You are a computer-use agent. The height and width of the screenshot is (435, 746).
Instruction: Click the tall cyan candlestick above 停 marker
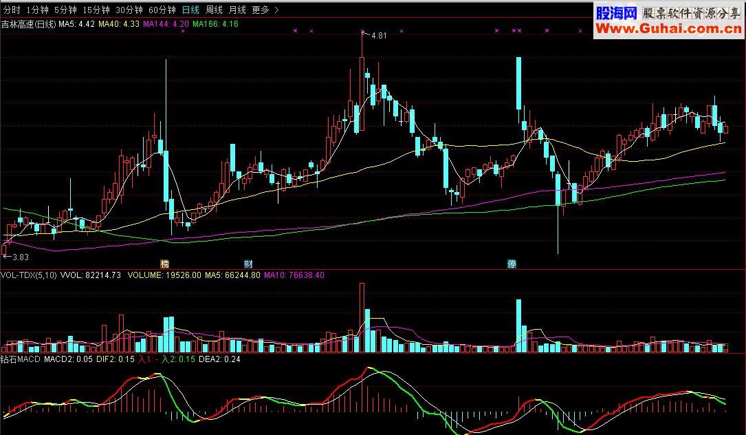[x=518, y=83]
